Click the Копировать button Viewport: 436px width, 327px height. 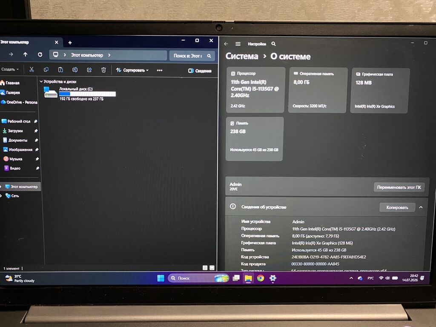[x=397, y=207]
